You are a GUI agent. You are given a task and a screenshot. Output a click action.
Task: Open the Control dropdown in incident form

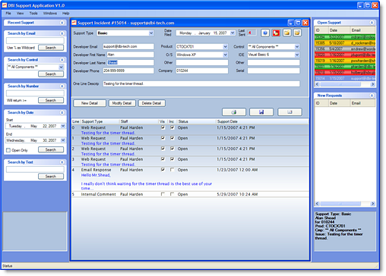[x=297, y=47]
